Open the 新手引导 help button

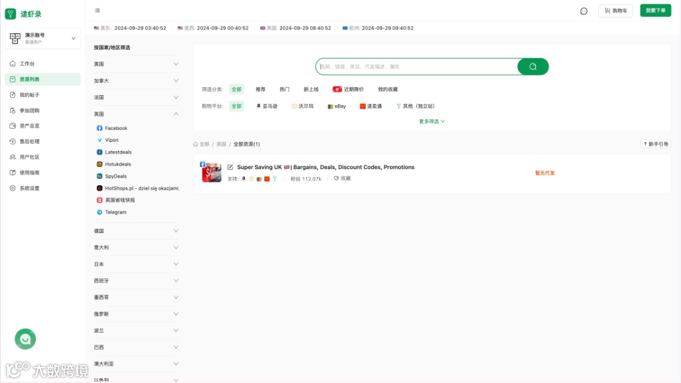click(x=656, y=144)
